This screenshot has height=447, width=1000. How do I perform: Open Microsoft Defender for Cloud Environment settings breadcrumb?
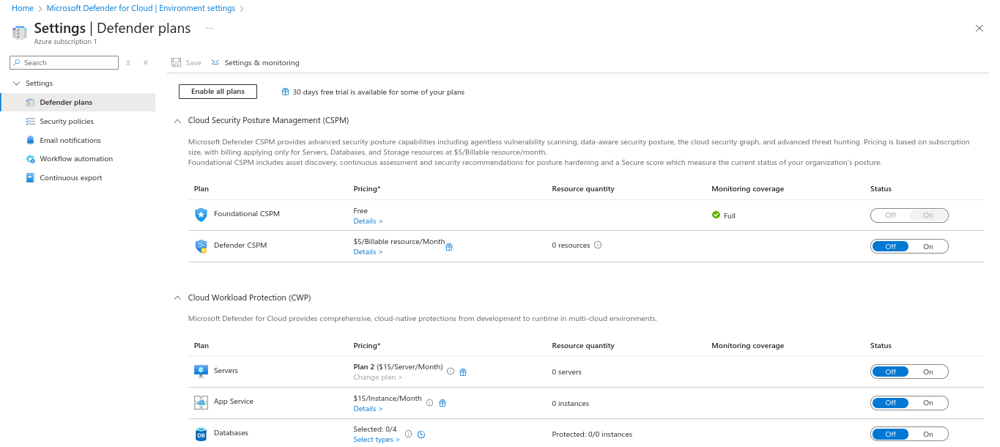(141, 9)
